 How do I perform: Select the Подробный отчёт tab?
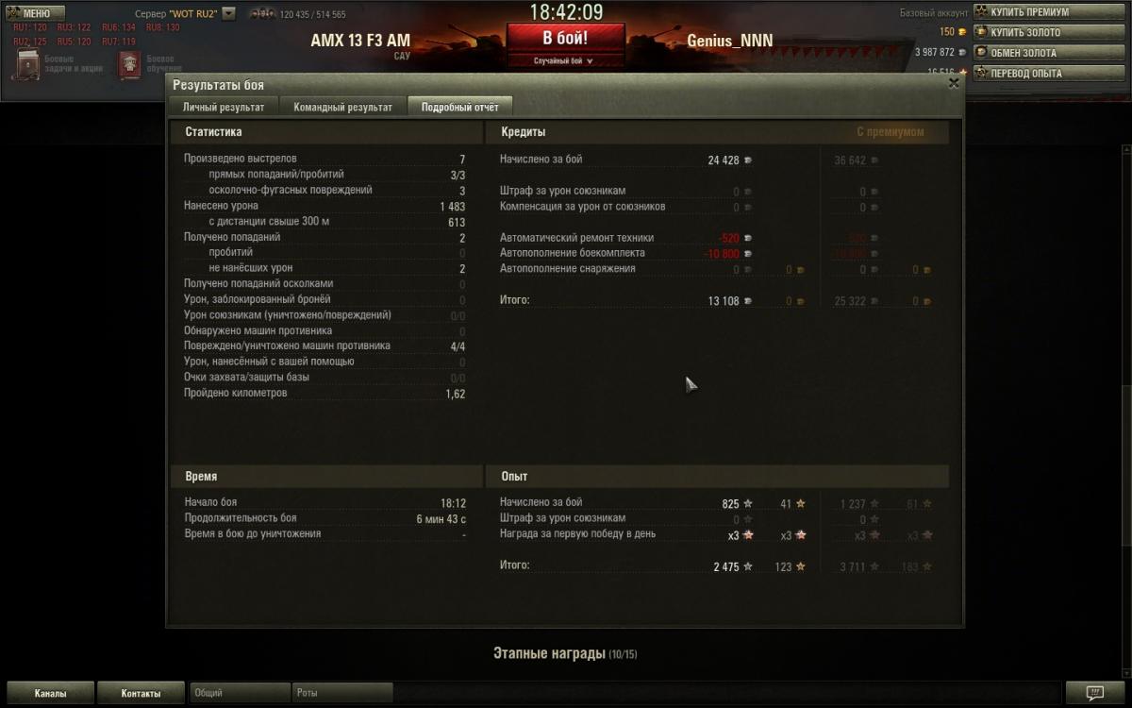pos(460,107)
